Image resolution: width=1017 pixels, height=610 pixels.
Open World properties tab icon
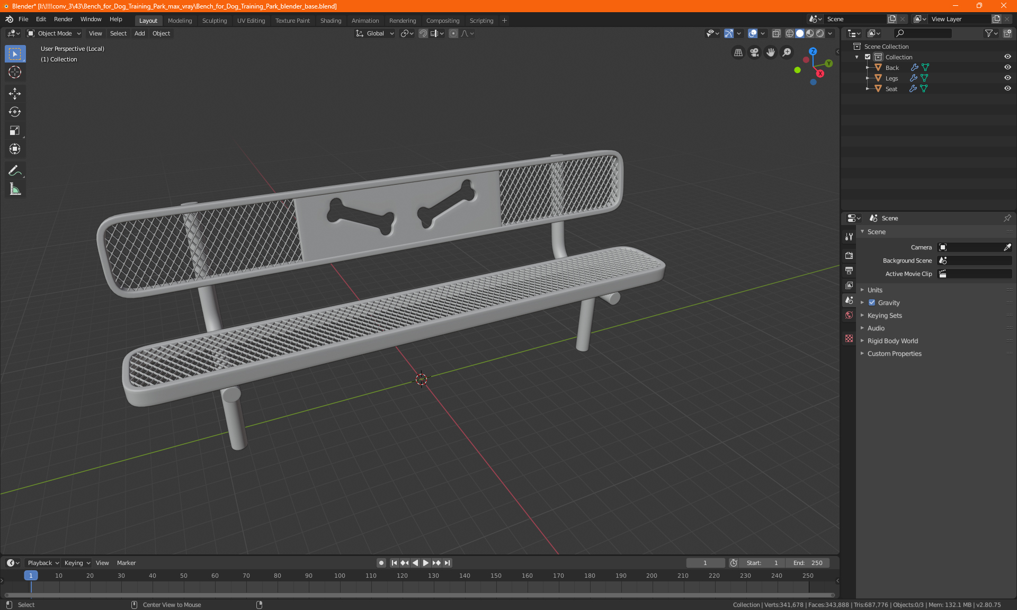(849, 315)
